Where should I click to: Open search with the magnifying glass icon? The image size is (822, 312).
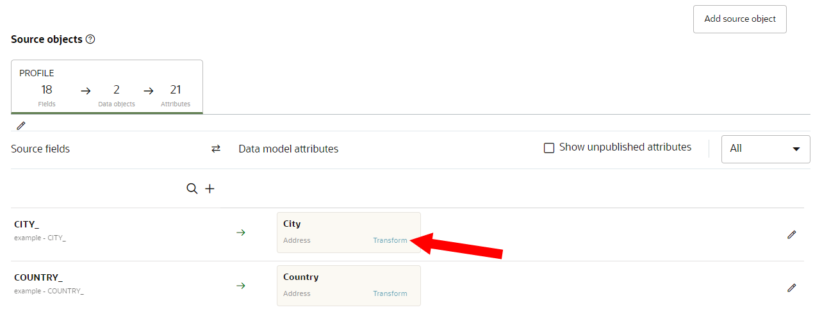(x=192, y=188)
